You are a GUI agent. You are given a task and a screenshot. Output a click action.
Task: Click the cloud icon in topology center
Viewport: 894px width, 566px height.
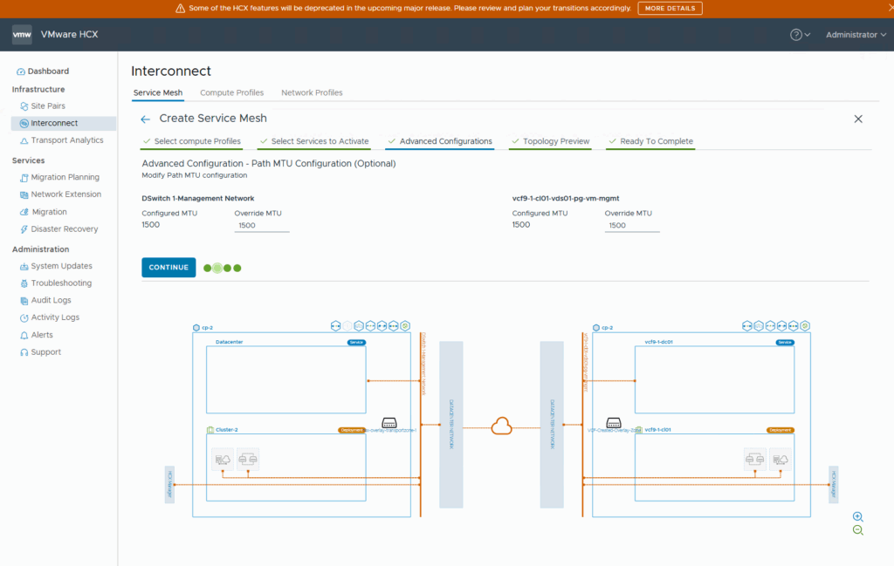point(501,426)
